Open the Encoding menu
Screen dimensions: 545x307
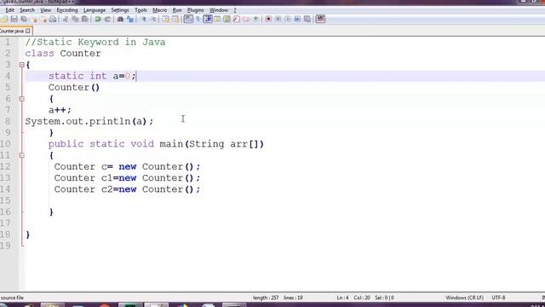pos(67,10)
